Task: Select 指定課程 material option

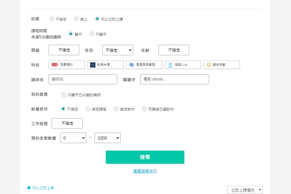Action: point(88,109)
